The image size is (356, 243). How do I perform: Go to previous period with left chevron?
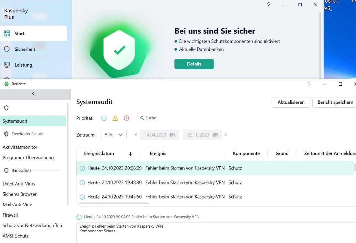coord(136,135)
